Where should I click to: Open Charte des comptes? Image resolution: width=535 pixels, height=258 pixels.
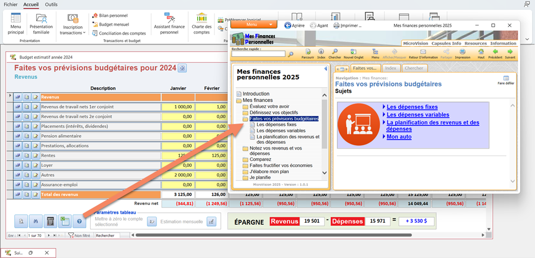pos(202,23)
